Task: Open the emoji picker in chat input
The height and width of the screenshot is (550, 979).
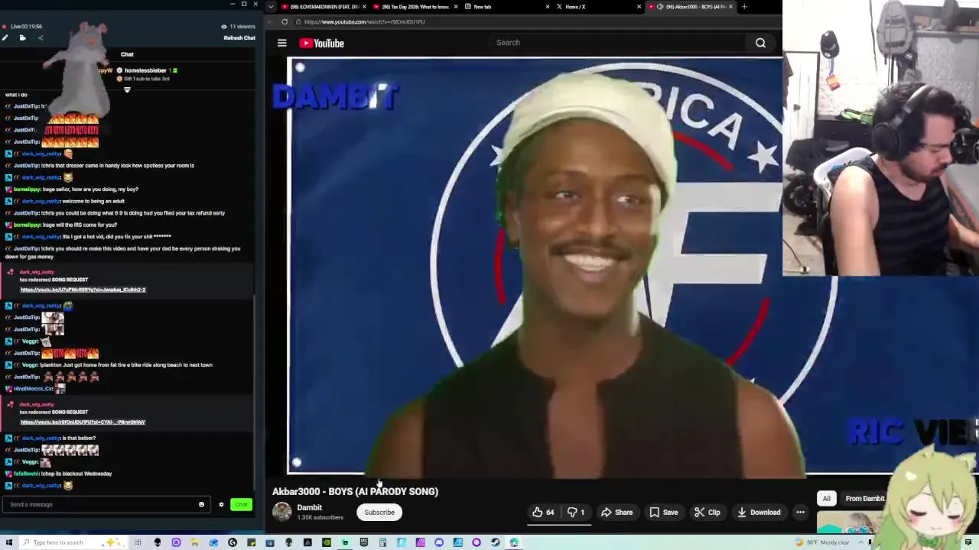Action: [201, 504]
